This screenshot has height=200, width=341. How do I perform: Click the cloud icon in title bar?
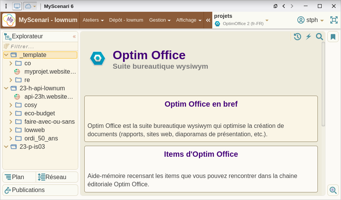[x=28, y=6]
